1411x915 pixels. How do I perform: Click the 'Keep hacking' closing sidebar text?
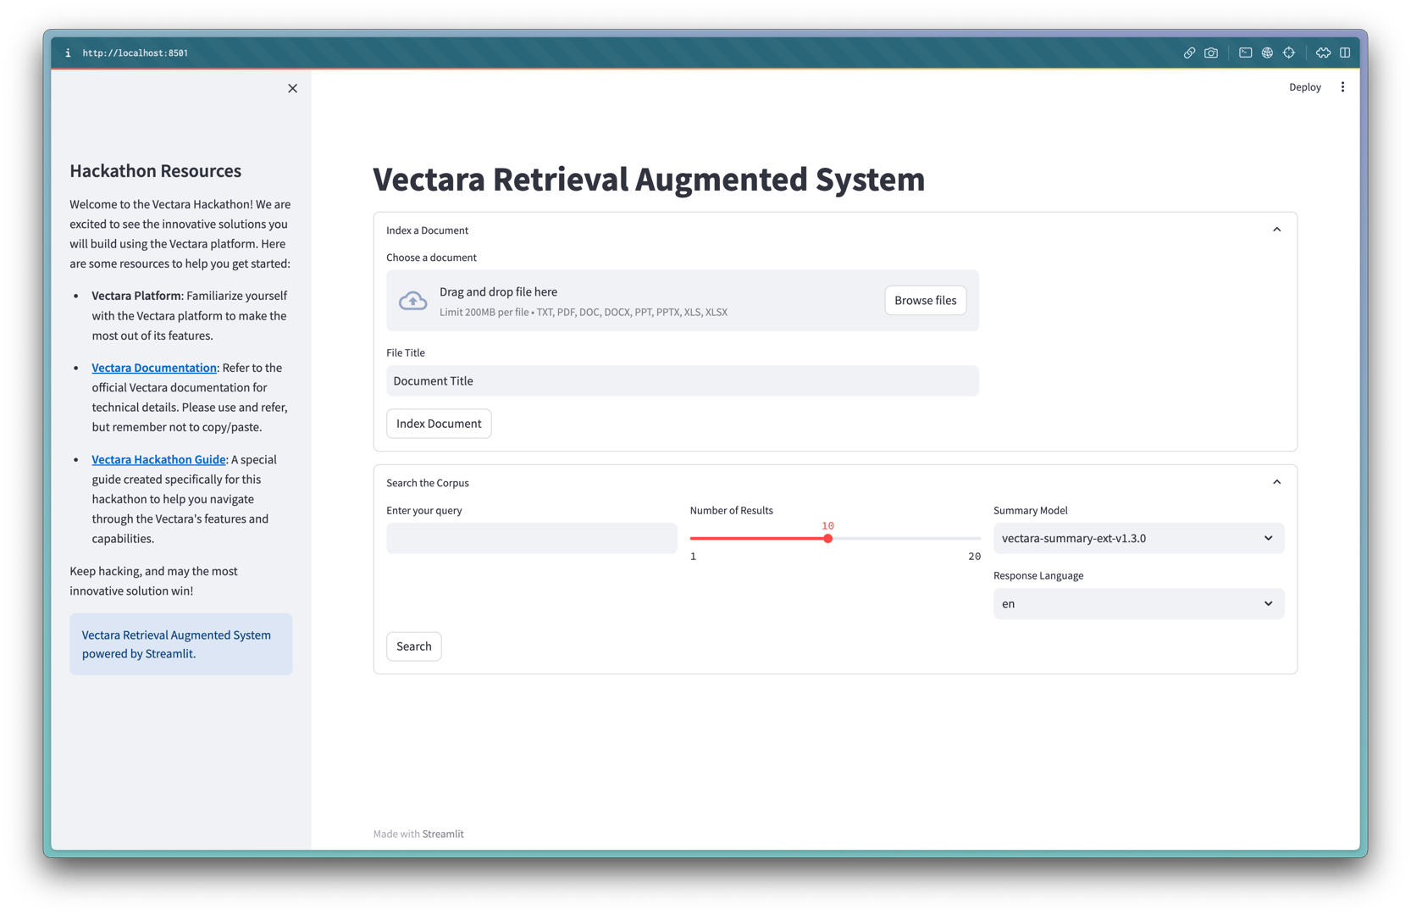[x=153, y=581]
